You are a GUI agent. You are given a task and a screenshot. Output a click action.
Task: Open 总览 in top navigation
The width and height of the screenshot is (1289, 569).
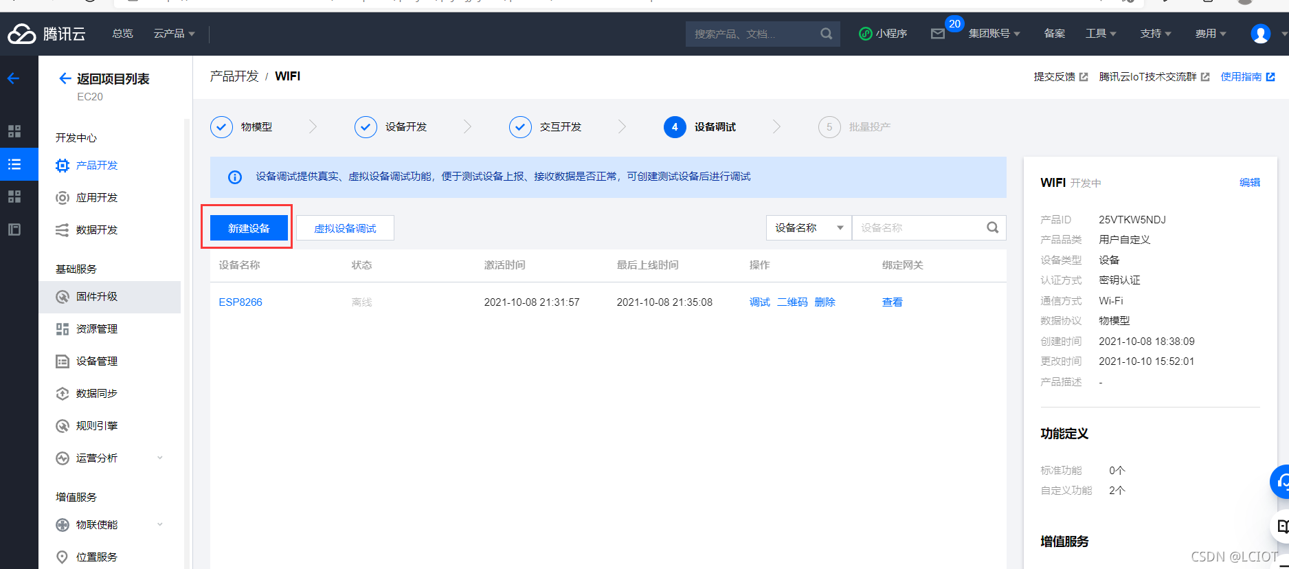123,34
